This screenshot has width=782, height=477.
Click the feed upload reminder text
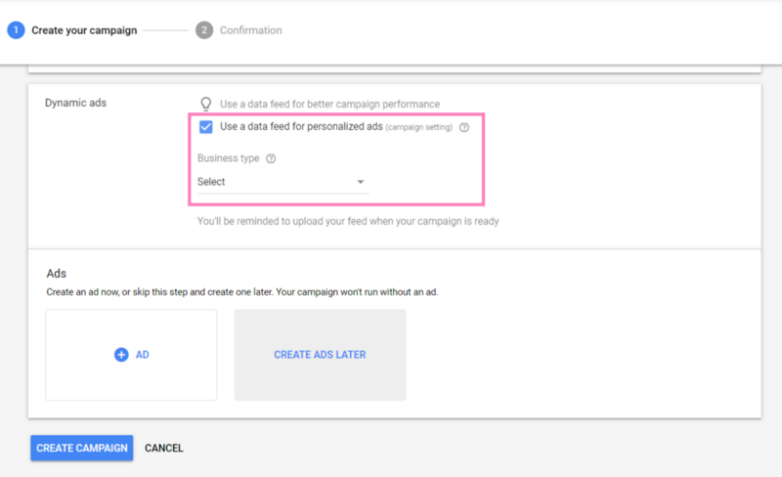pos(348,221)
